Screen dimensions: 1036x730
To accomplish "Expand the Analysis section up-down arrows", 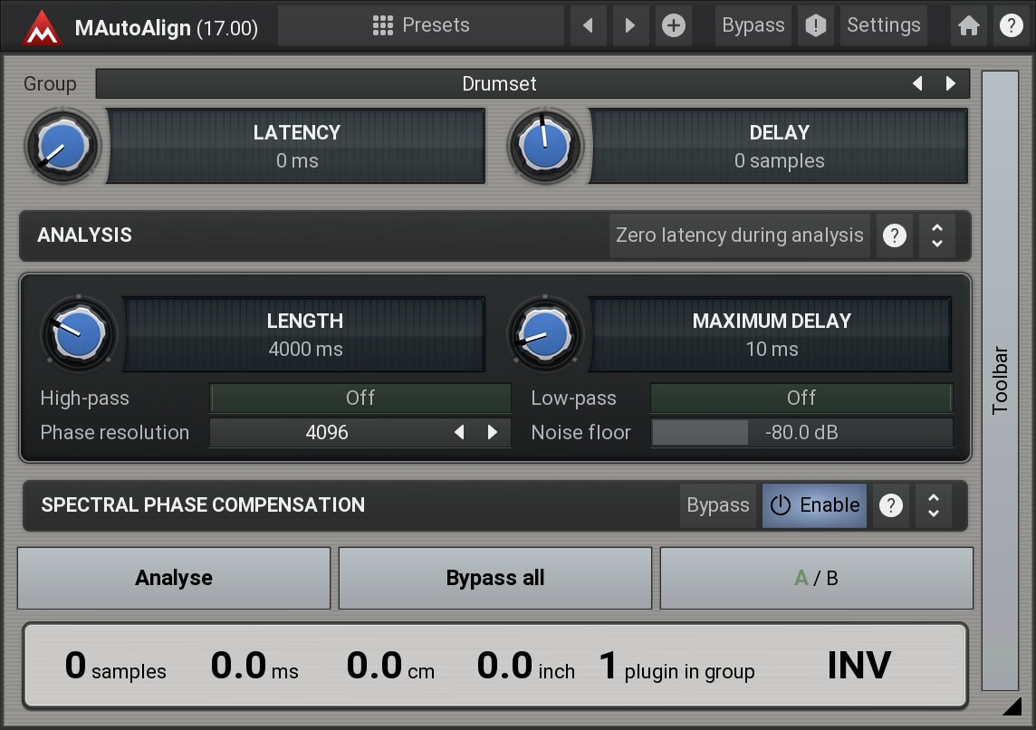I will [936, 235].
